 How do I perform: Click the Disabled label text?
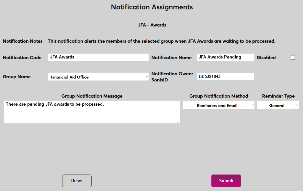(x=266, y=58)
